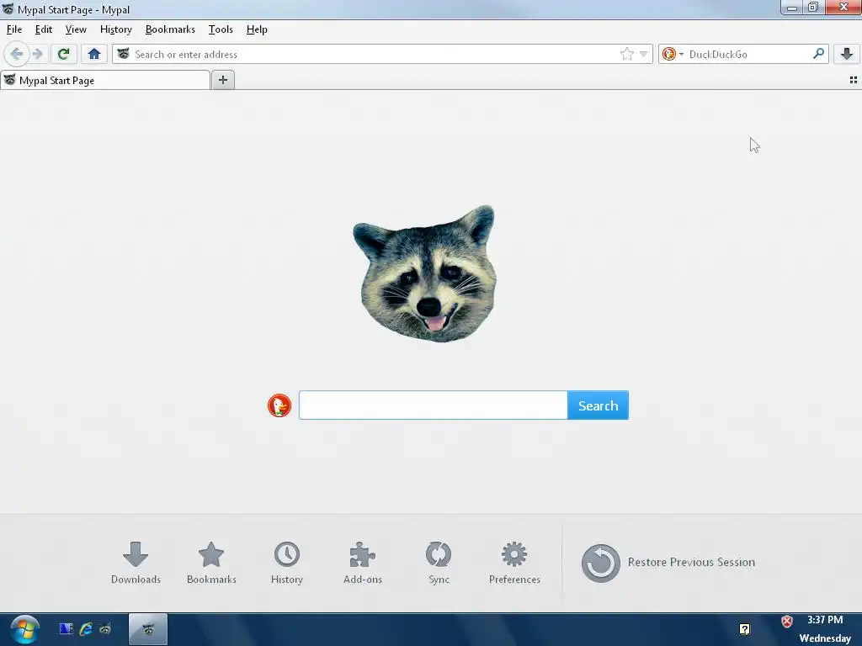This screenshot has height=646, width=862.
Task: Minimize the Mypal window
Action: pos(792,8)
